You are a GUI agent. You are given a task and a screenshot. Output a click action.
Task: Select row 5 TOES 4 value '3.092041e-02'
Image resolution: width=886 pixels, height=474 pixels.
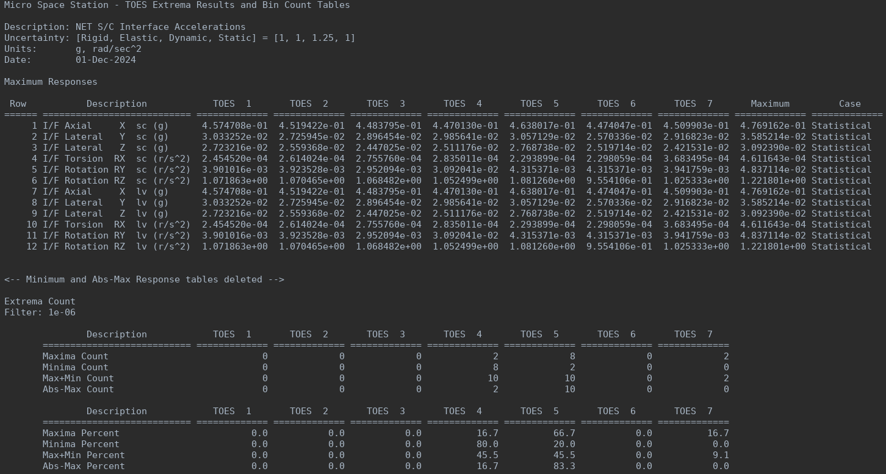click(466, 170)
